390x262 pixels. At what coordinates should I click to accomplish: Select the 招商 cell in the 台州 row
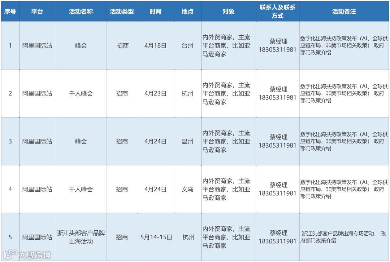[122, 45]
